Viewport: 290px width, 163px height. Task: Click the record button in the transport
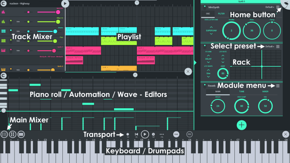coord(128,134)
